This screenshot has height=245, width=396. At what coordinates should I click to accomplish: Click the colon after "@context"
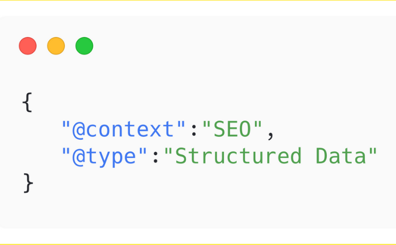tap(194, 132)
